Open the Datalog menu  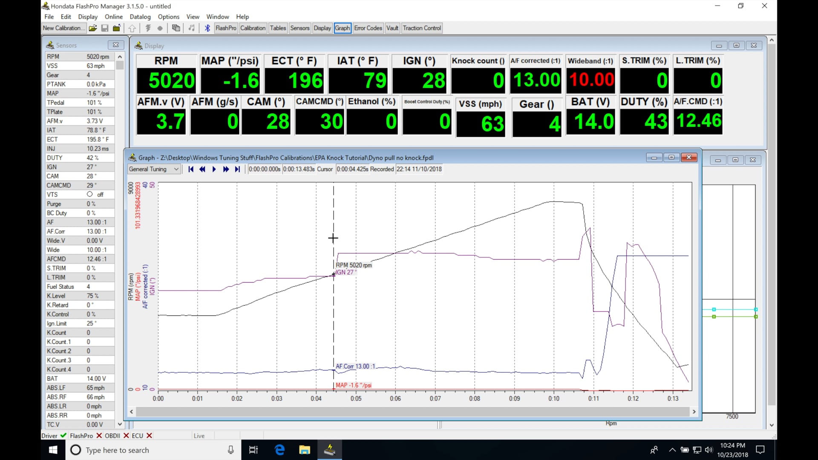point(140,17)
